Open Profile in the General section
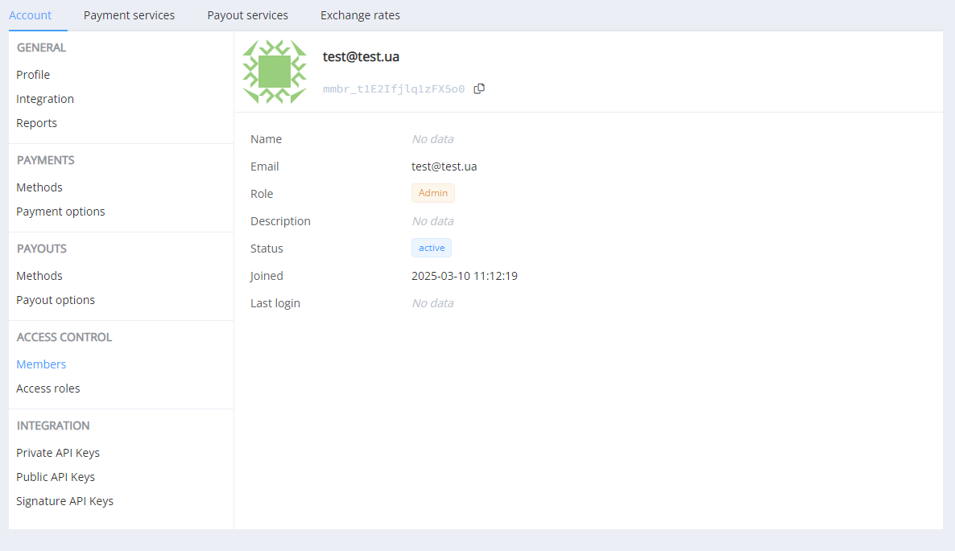 33,75
